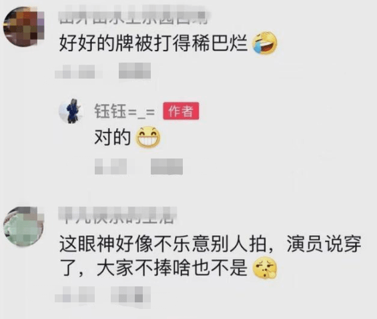
Task: Select the comment 好好的牌被打得稀巴烂
Action: click(x=153, y=43)
